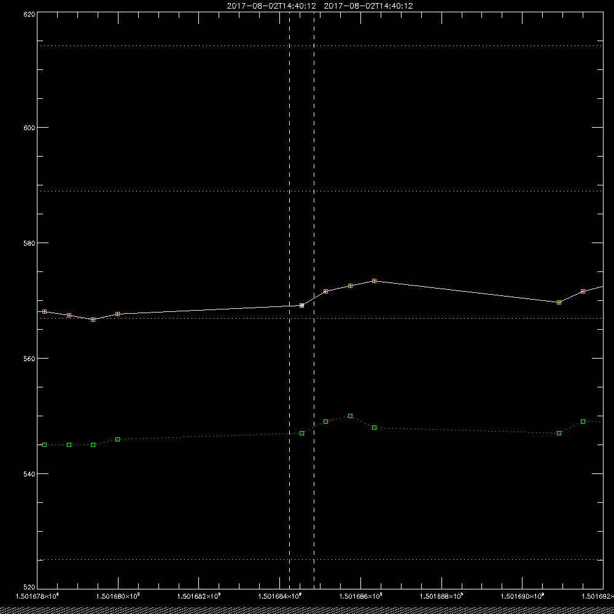The height and width of the screenshot is (614, 614).
Task: Click the second timestamp in the plot title
Action: (368, 6)
